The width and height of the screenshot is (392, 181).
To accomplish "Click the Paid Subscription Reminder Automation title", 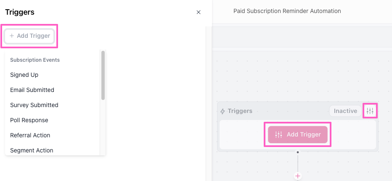I will tap(287, 11).
